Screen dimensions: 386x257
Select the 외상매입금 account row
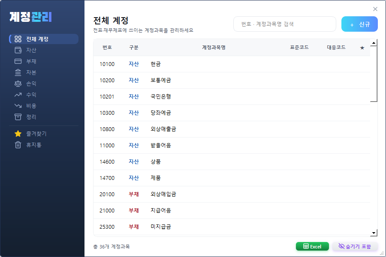[x=232, y=194]
